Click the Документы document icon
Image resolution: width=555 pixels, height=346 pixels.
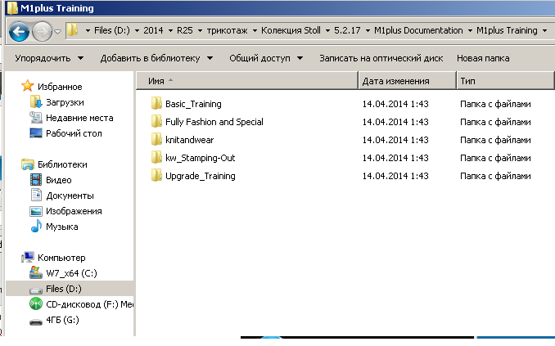tap(36, 195)
